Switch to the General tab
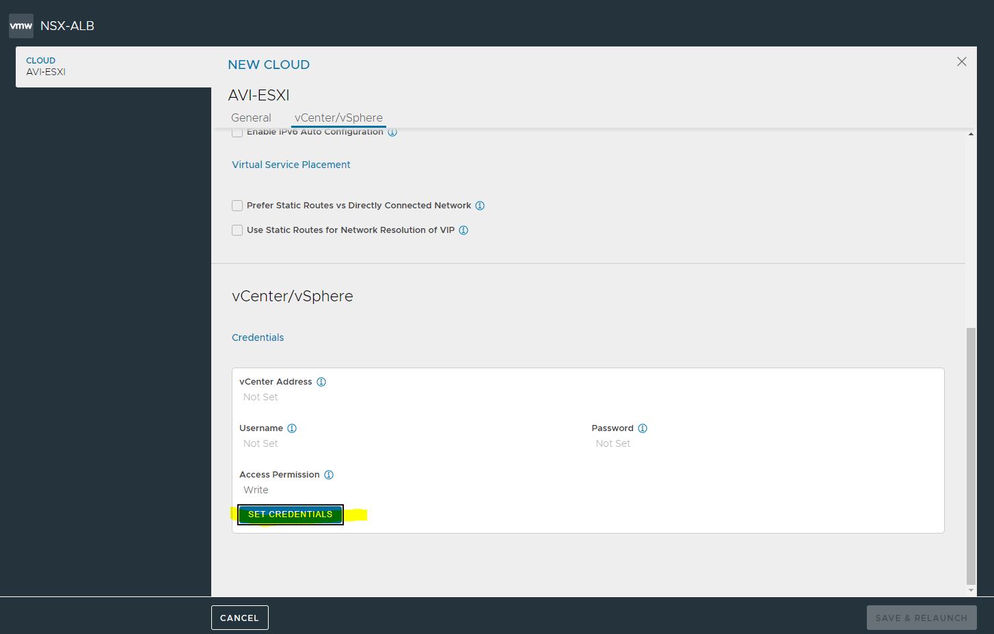This screenshot has width=994, height=634. point(251,118)
